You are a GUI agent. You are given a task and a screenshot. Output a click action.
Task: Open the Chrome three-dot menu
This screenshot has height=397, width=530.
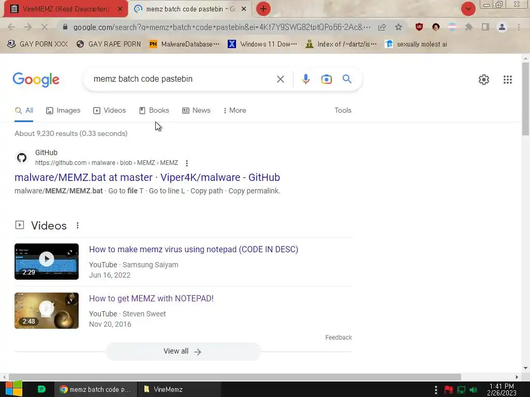[519, 27]
